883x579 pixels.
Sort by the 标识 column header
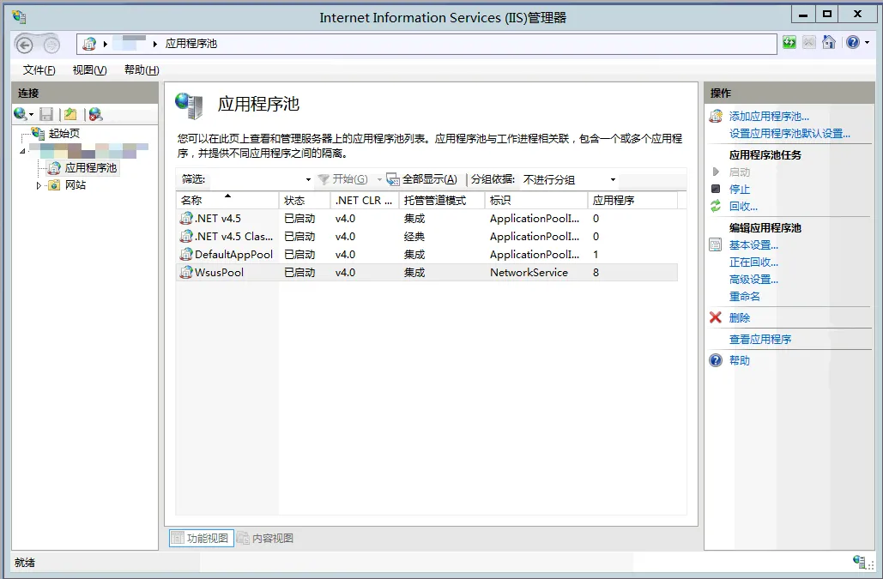(x=536, y=201)
